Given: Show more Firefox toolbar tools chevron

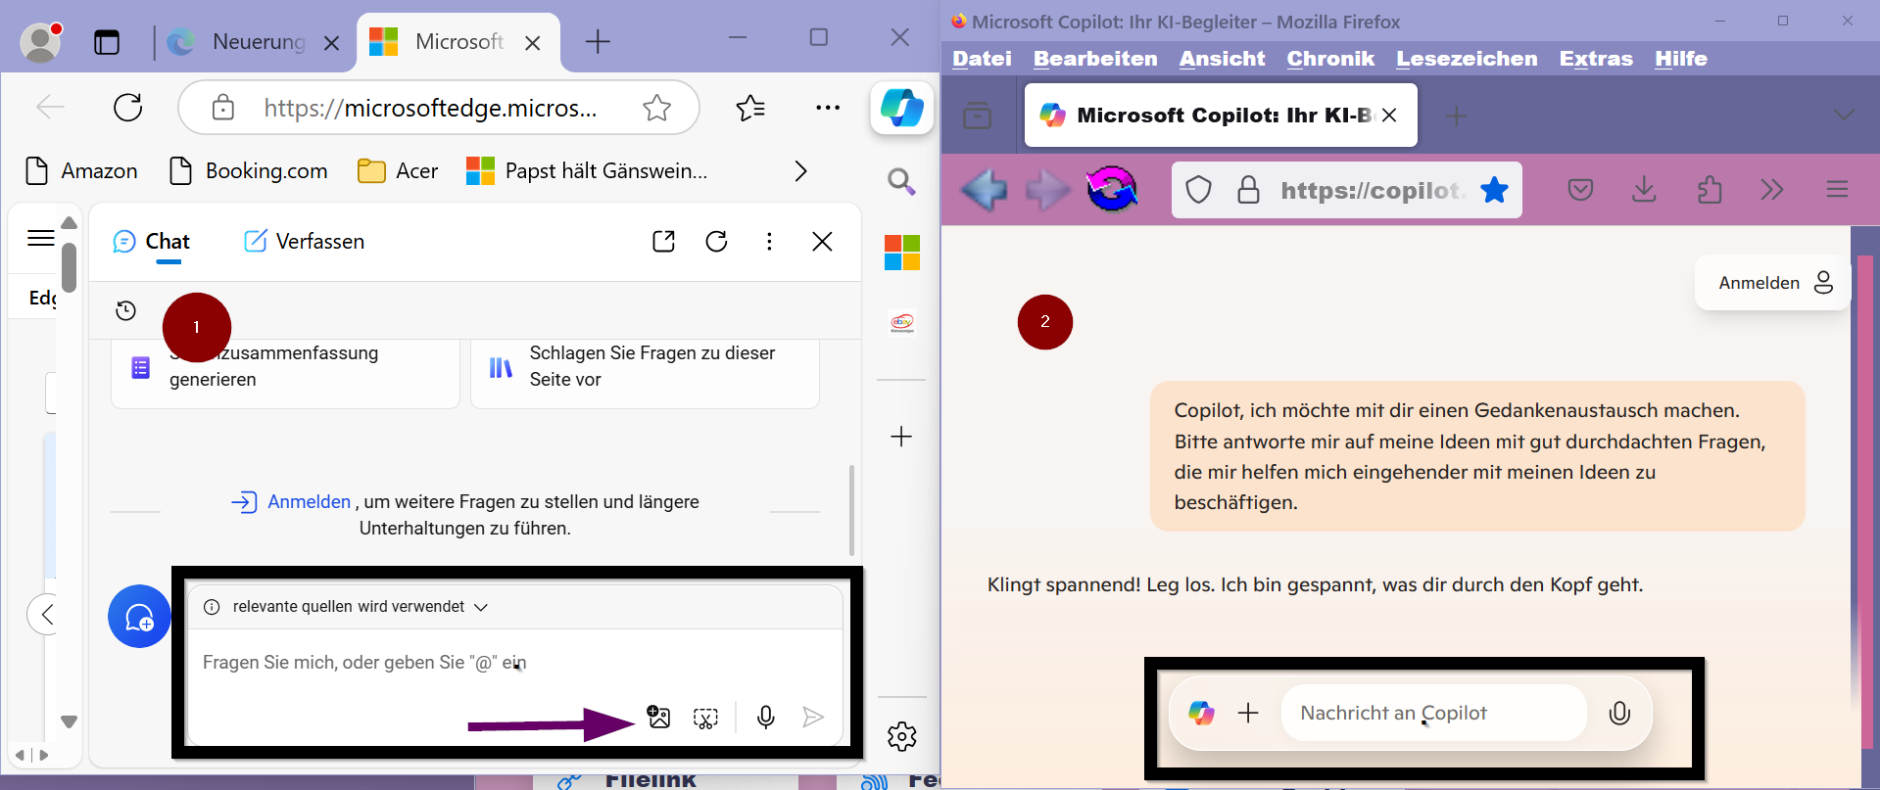Looking at the screenshot, I should point(1771,189).
